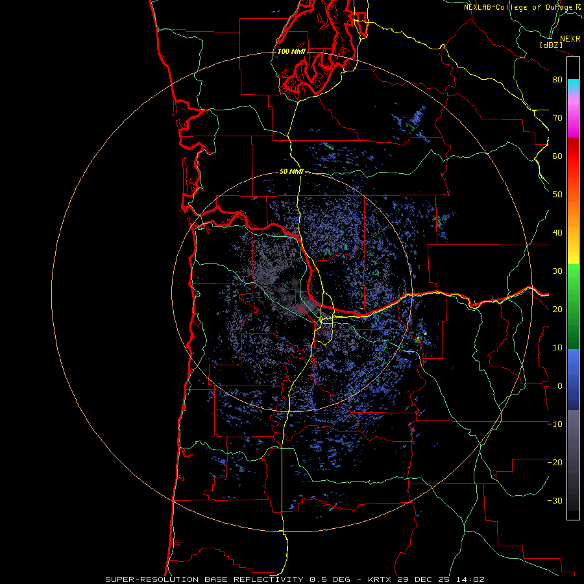Click the 10 value on the dBZ scale
This screenshot has width=584, height=584.
(x=557, y=348)
